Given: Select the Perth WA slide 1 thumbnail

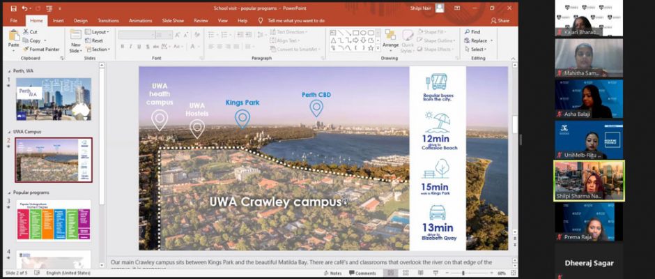Looking at the screenshot, I should click(x=54, y=99).
